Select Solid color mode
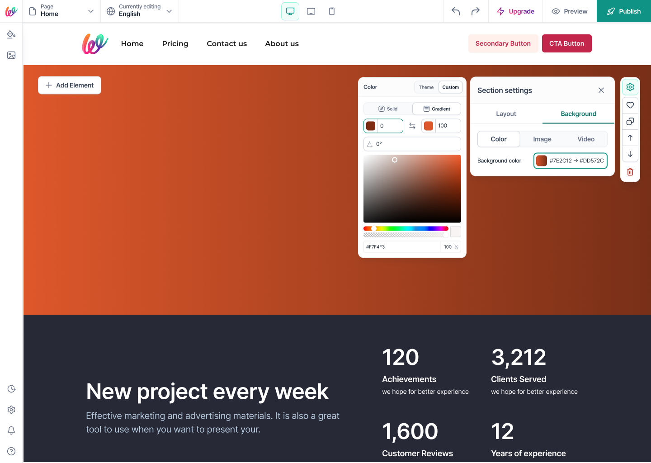651x463 pixels. click(388, 109)
